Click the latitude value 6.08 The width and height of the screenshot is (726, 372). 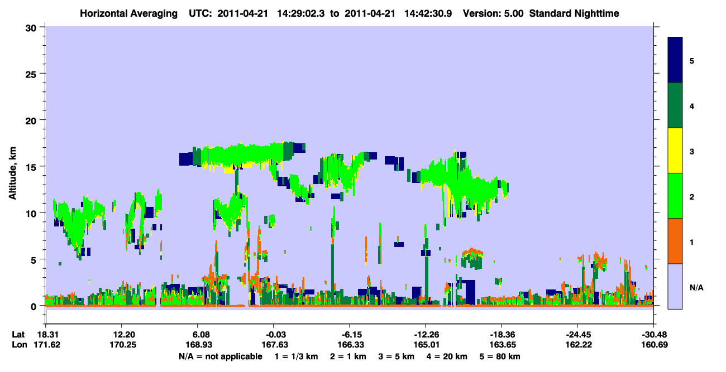click(199, 335)
